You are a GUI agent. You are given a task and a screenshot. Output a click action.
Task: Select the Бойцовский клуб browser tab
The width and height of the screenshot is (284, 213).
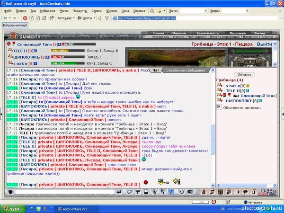[15, 25]
